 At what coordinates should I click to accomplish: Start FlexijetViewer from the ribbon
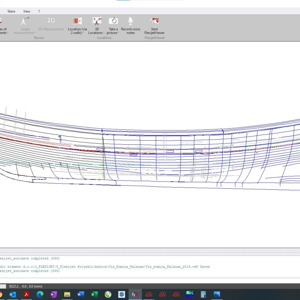click(x=154, y=21)
